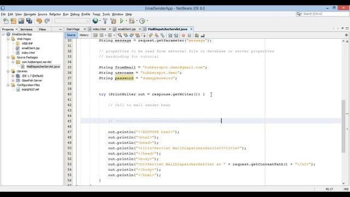350x197 pixels.
Task: Click the Open Project toolbar icon
Action: 21,21
